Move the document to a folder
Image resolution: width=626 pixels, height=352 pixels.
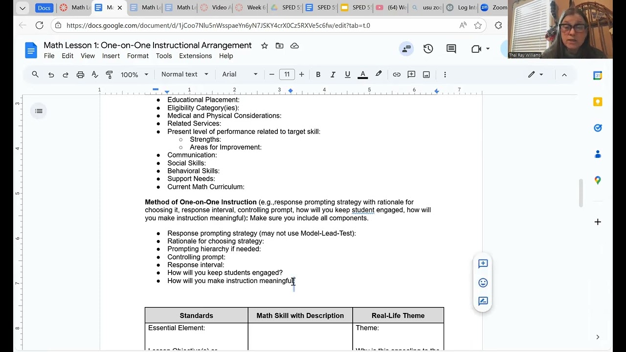coord(279,45)
